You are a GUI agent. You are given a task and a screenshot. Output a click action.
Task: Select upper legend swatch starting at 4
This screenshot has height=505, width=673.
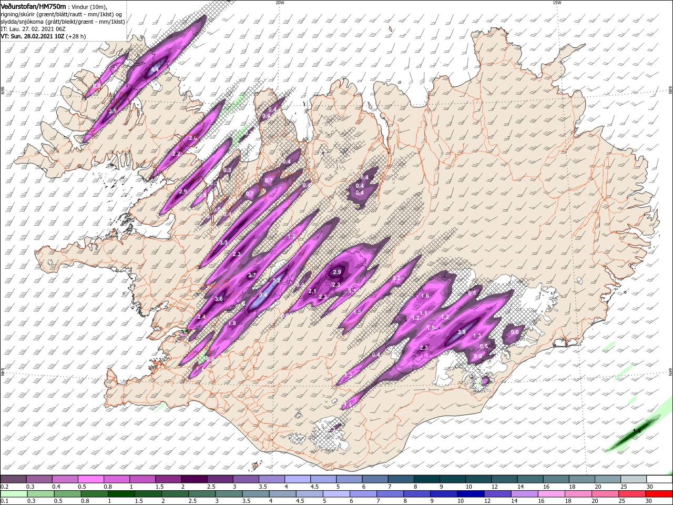(297, 479)
